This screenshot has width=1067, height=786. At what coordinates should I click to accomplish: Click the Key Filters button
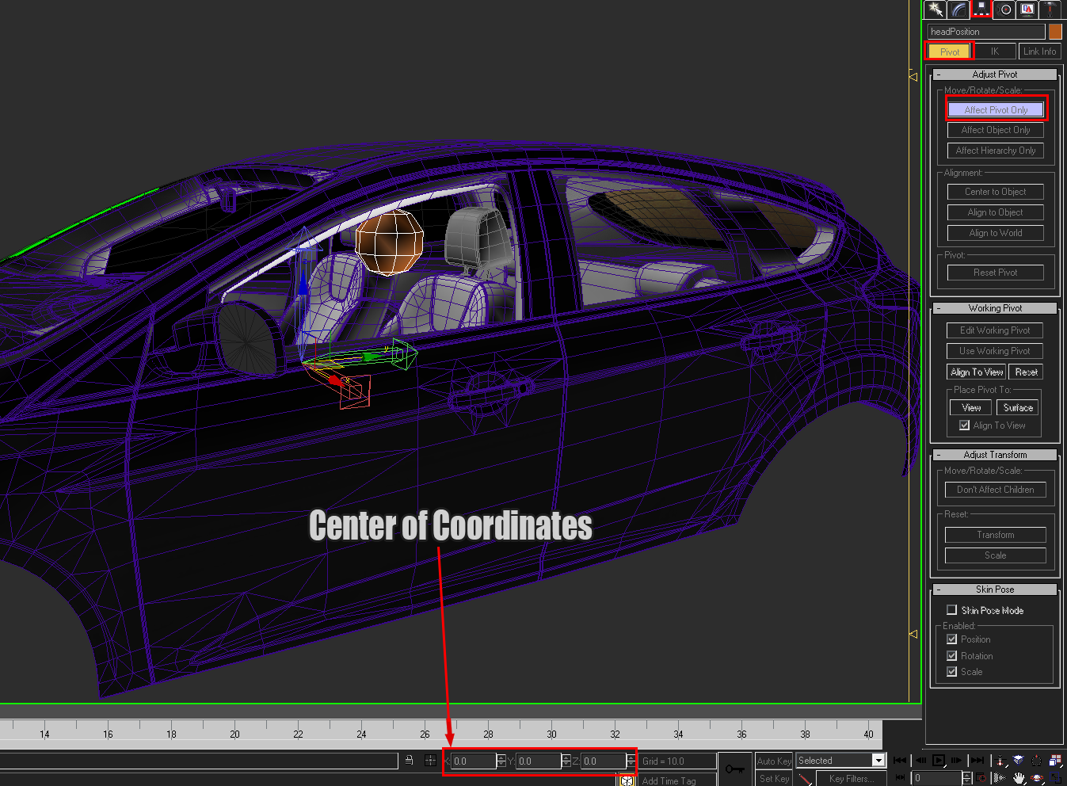[852, 779]
